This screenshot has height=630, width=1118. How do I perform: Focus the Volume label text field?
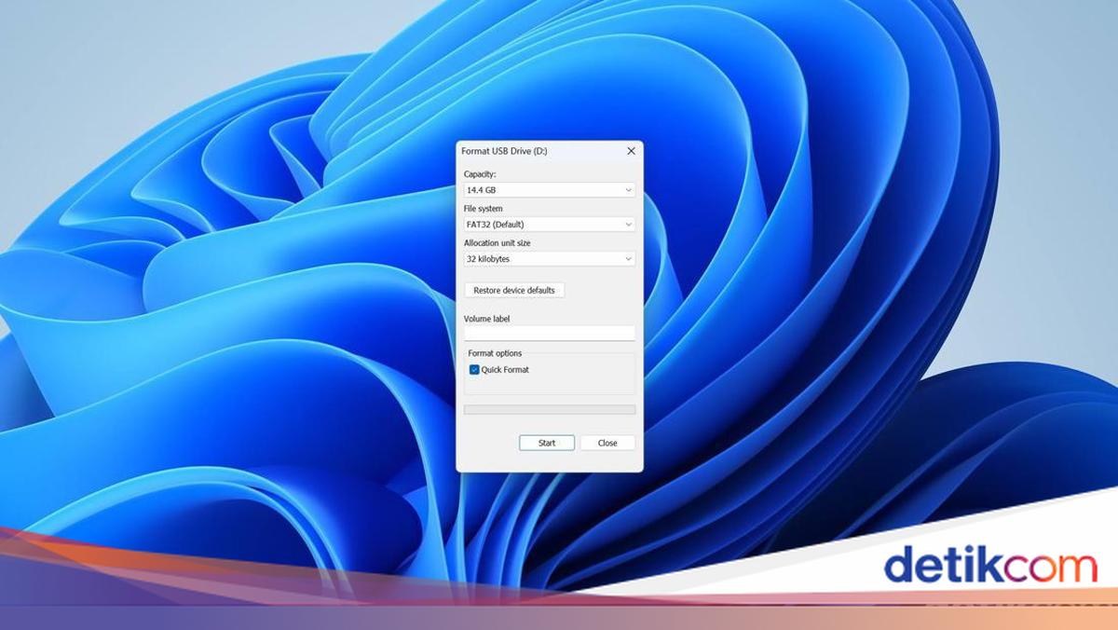[x=549, y=333]
